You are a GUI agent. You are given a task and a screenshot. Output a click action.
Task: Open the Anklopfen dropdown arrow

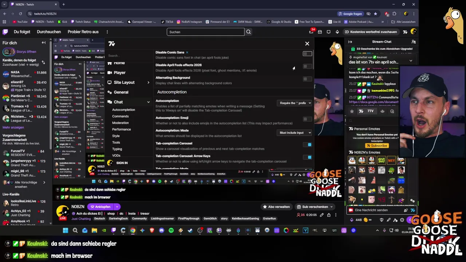[117, 207]
